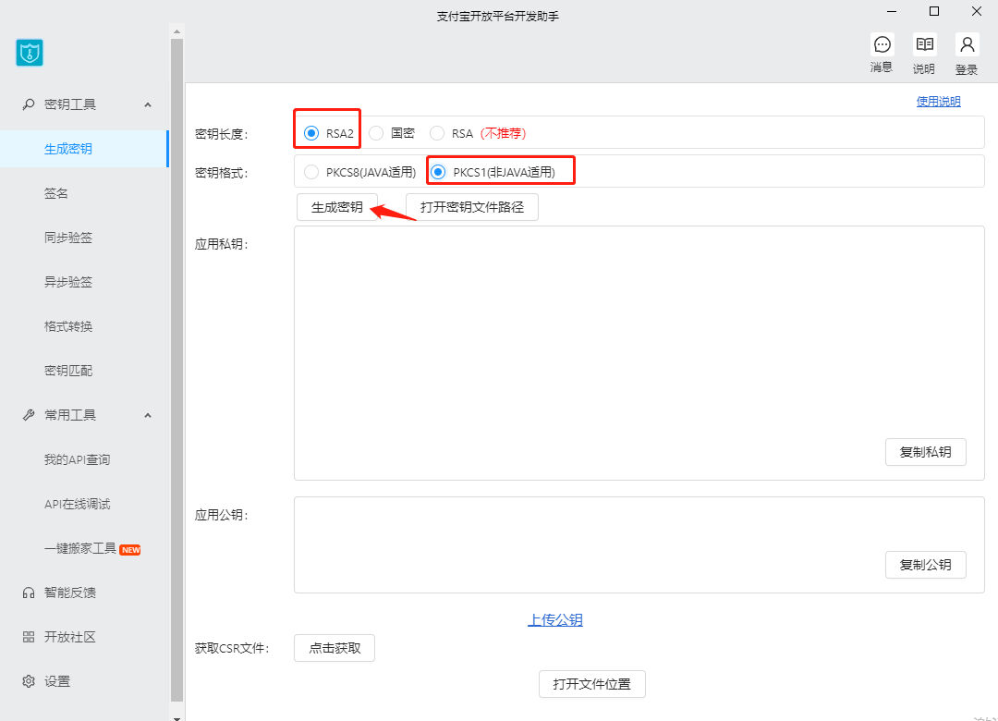Click the sidebar scrollbar down arrow
The height and width of the screenshot is (721, 998).
point(176,718)
